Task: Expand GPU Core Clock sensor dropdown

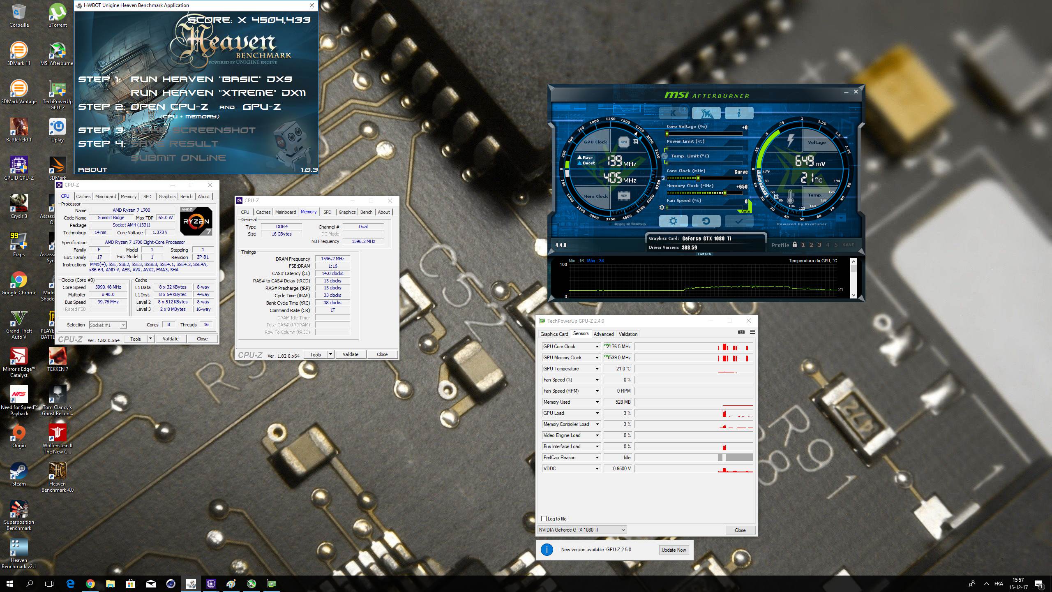Action: coord(597,347)
